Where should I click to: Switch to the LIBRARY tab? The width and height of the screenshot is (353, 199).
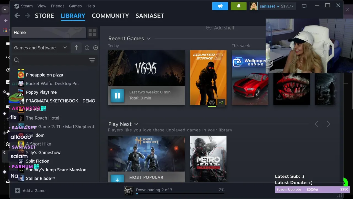click(73, 16)
